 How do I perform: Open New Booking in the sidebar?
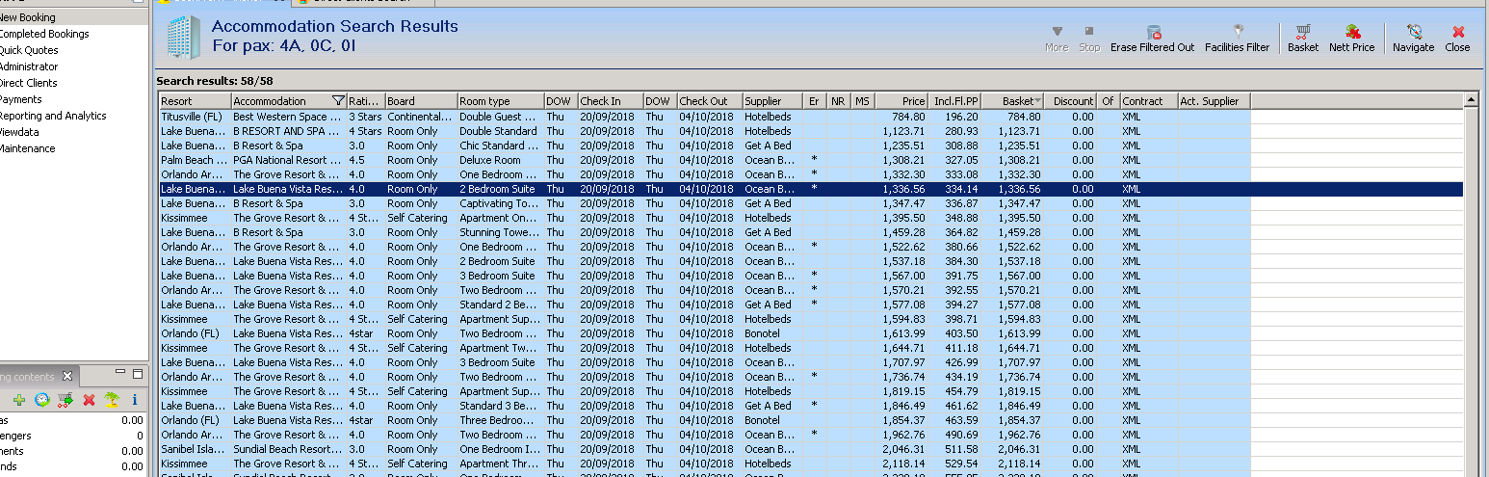tap(27, 17)
